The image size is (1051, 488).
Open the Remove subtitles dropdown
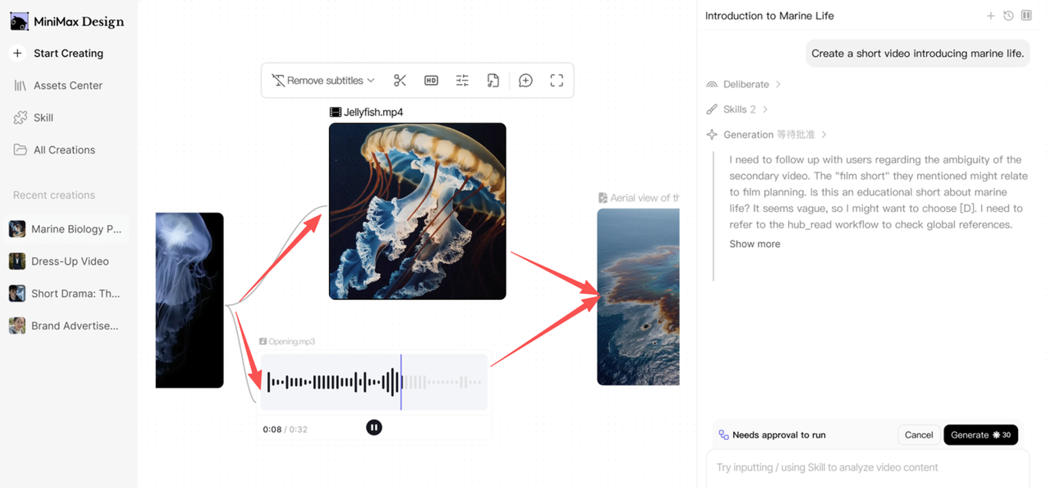click(323, 81)
